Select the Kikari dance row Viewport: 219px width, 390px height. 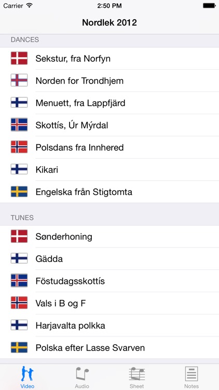click(x=109, y=170)
